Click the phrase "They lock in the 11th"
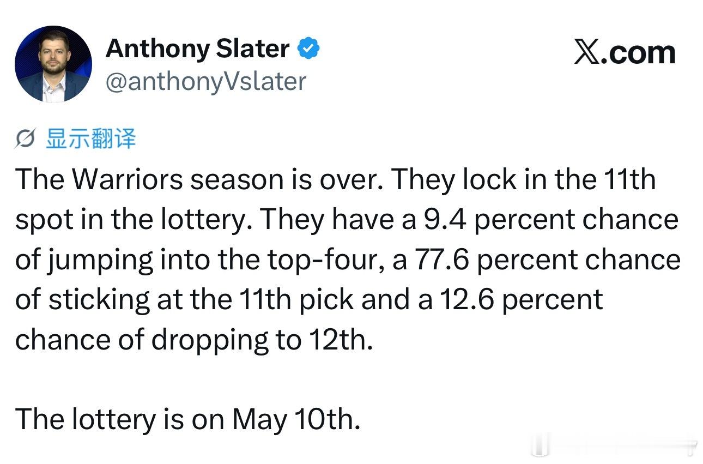Image resolution: width=703 pixels, height=464 pixels. pyautogui.click(x=524, y=179)
